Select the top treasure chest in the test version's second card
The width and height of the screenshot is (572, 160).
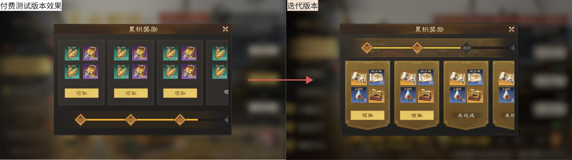[x=140, y=54]
